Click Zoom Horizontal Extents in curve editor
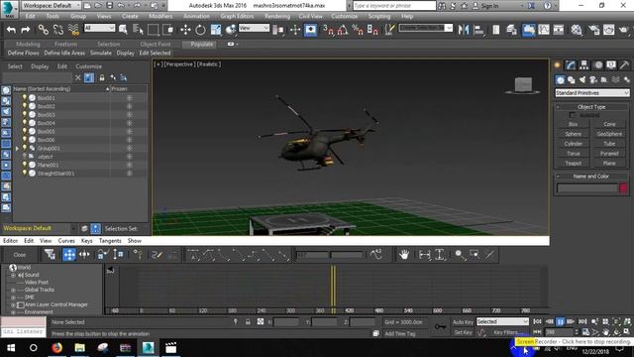Screen dimensions: 634x357 click(x=425, y=255)
